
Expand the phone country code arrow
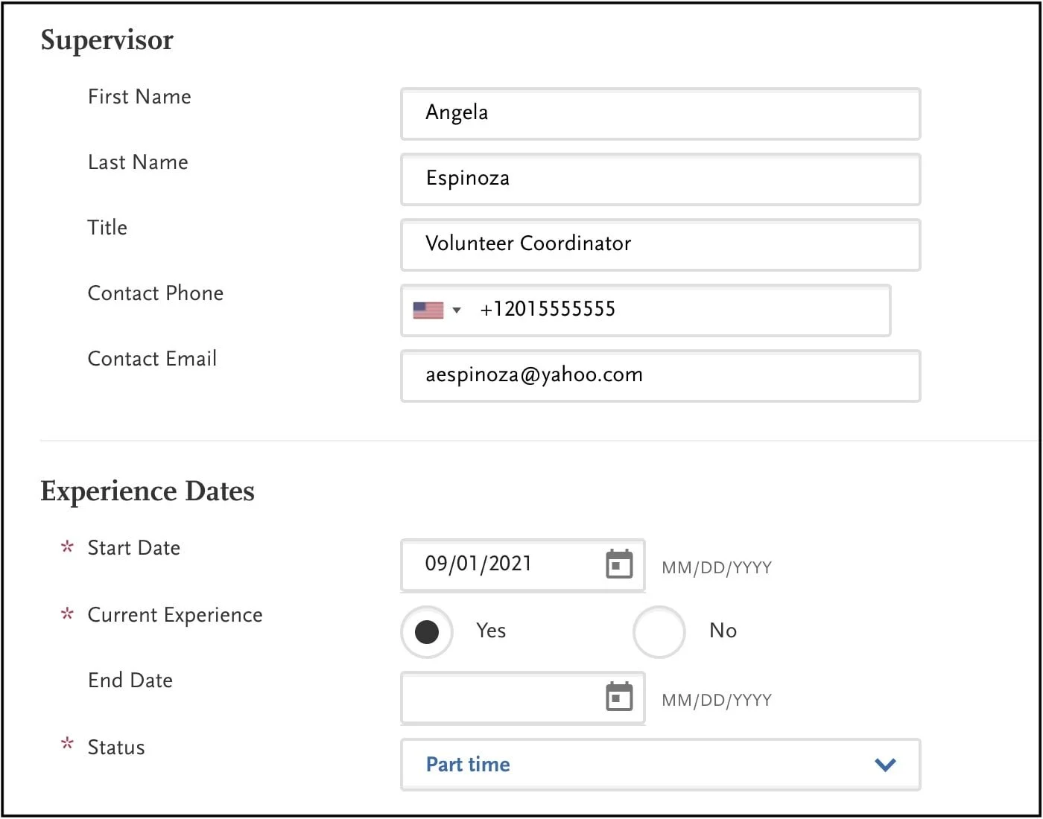[457, 310]
